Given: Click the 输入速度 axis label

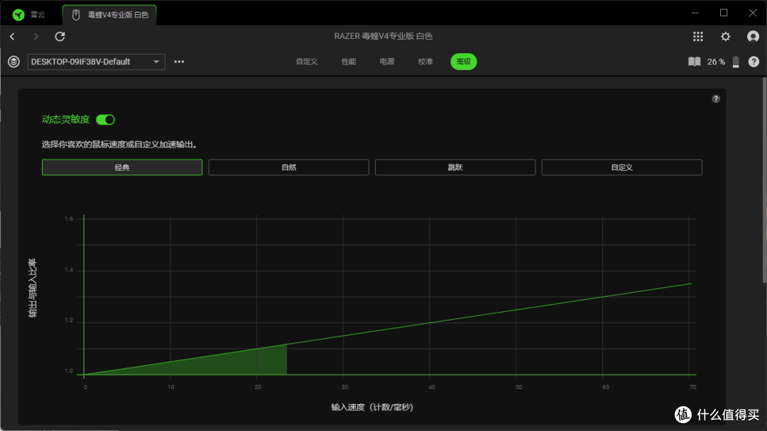Looking at the screenshot, I should [371, 407].
